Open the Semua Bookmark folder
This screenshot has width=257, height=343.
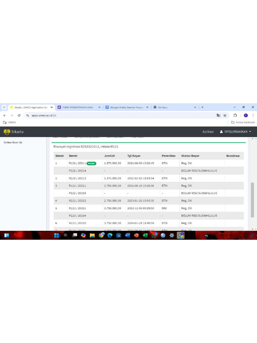[243, 122]
